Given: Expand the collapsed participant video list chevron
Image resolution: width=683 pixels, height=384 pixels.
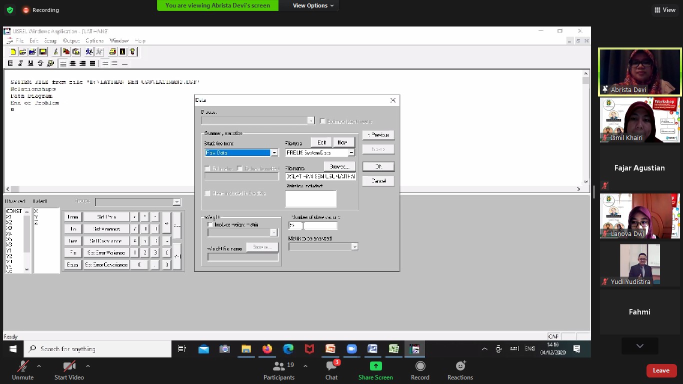Looking at the screenshot, I should (x=639, y=346).
